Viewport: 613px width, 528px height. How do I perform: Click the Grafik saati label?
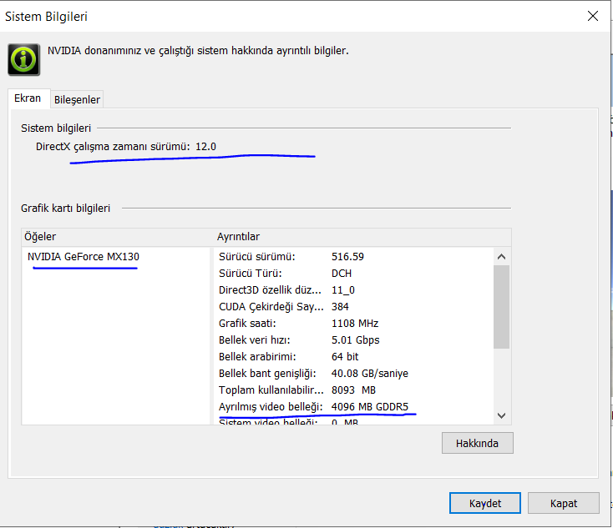[247, 324]
